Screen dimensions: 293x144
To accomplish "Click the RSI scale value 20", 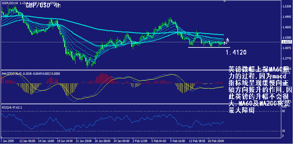I will point(283,131).
